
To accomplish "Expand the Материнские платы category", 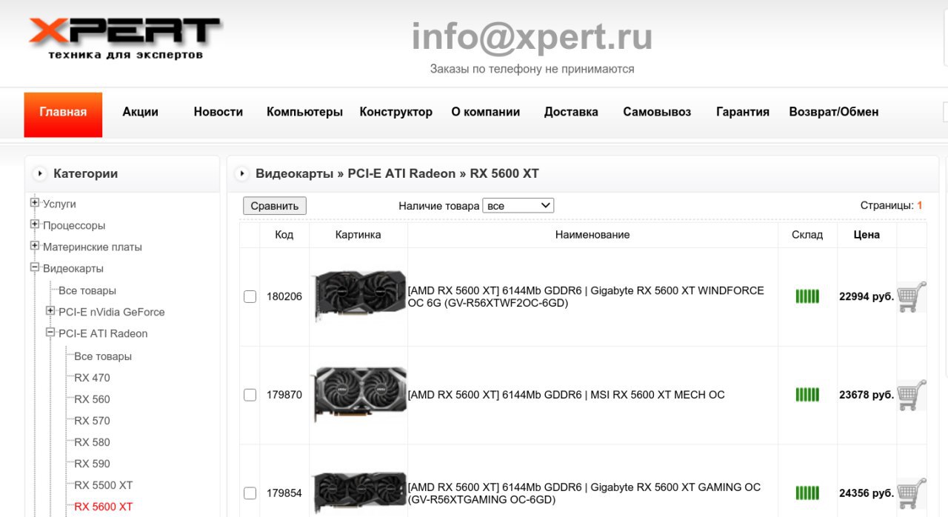I will click(35, 246).
